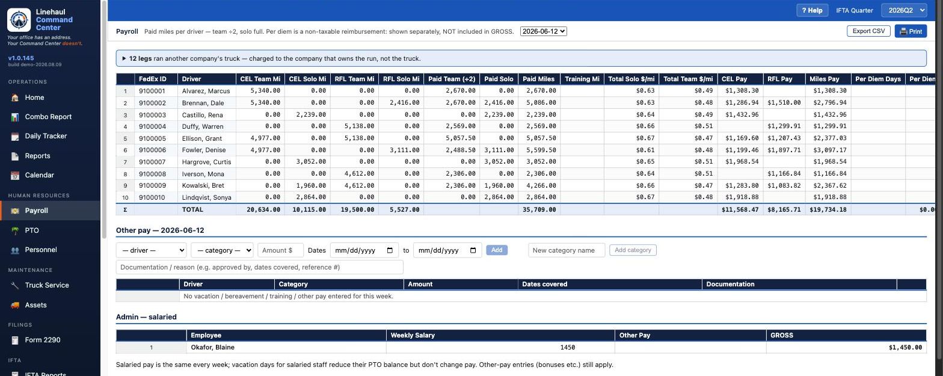The width and height of the screenshot is (943, 376).
Task: Click Export CSV button
Action: coord(868,31)
